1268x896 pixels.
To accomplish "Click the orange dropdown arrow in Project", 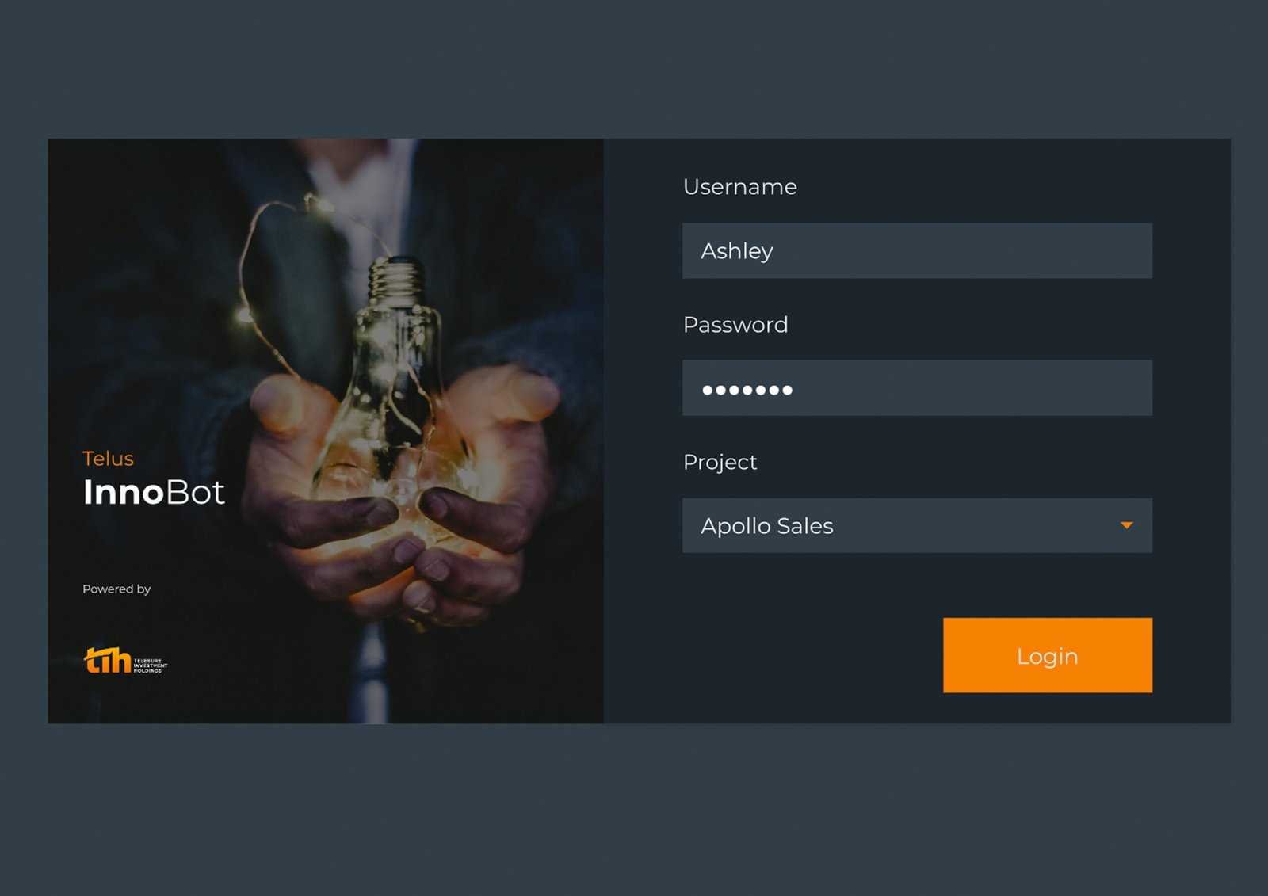I will click(1126, 525).
